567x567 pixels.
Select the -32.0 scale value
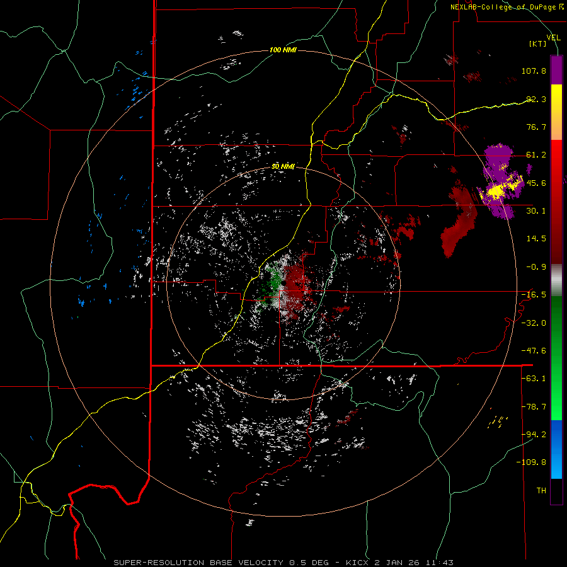(534, 323)
